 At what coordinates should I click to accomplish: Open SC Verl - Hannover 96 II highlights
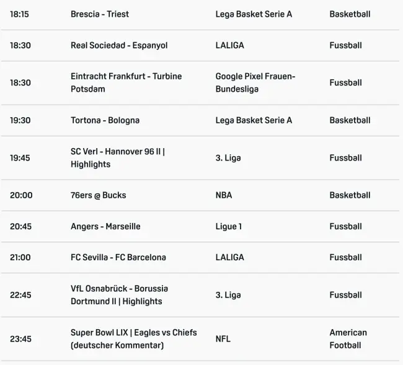click(117, 157)
